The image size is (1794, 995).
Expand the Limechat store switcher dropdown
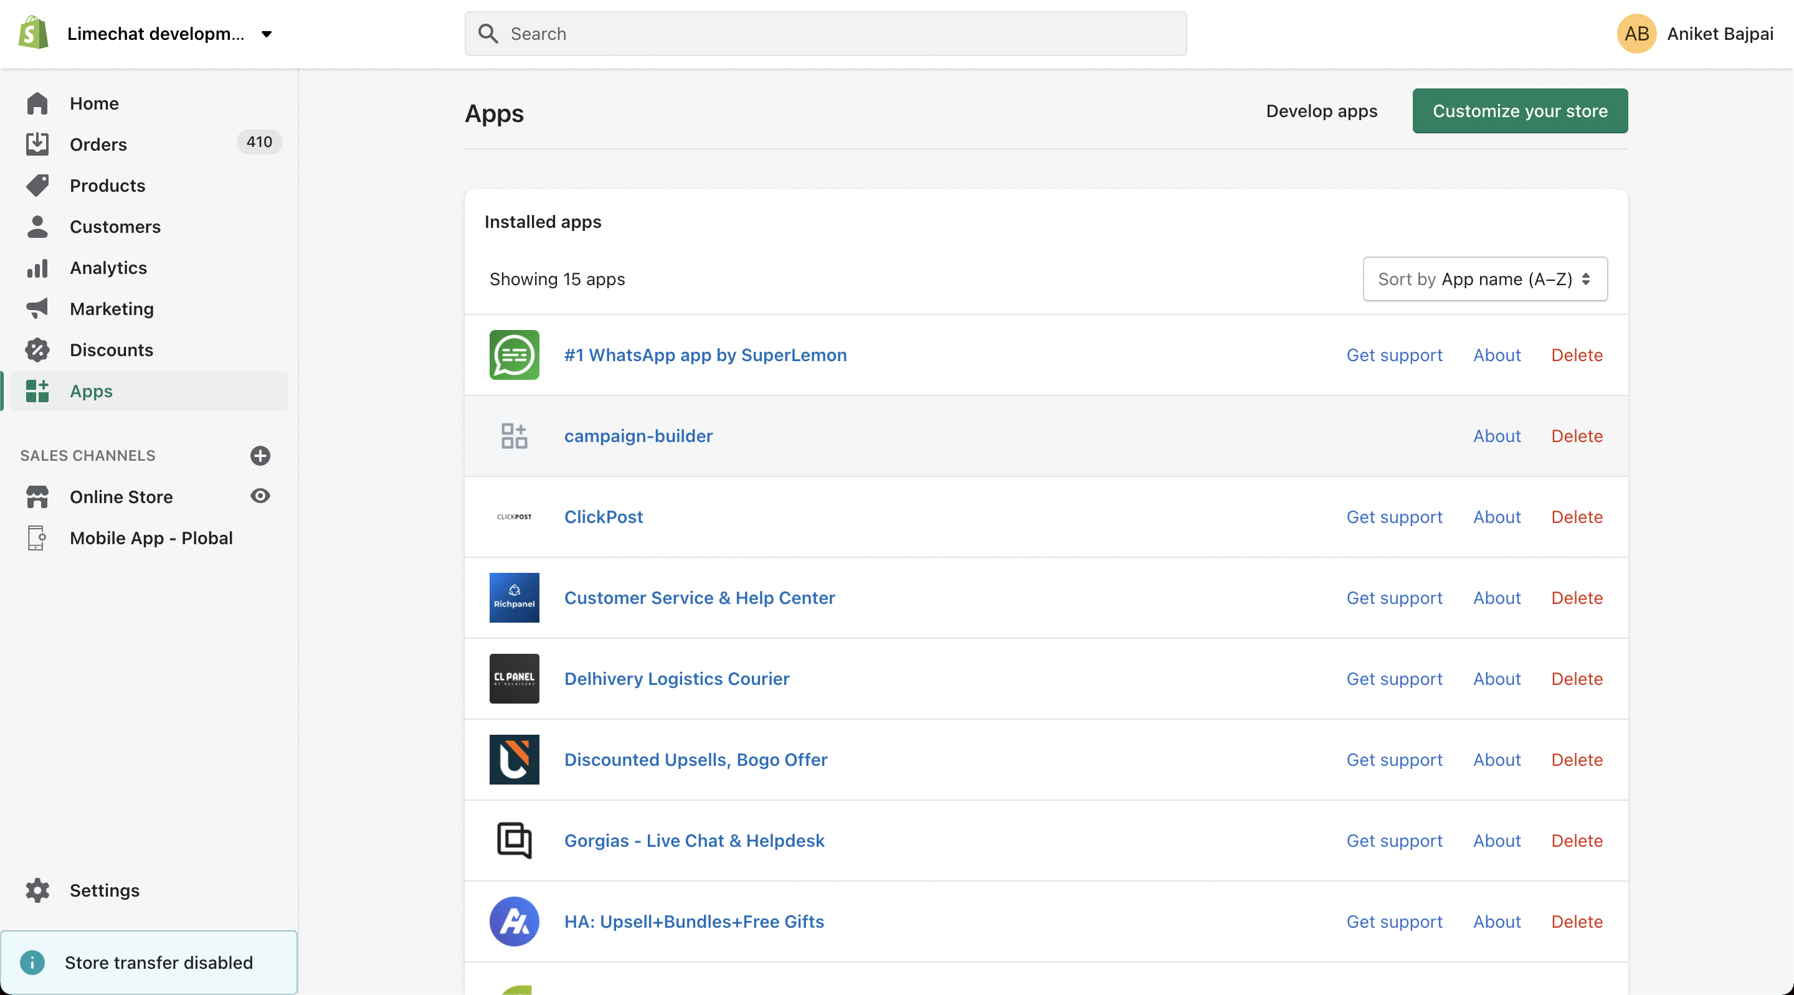266,34
